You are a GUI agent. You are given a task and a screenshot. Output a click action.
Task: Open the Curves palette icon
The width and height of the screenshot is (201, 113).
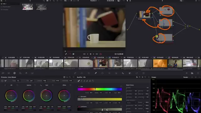pyautogui.click(x=75, y=73)
